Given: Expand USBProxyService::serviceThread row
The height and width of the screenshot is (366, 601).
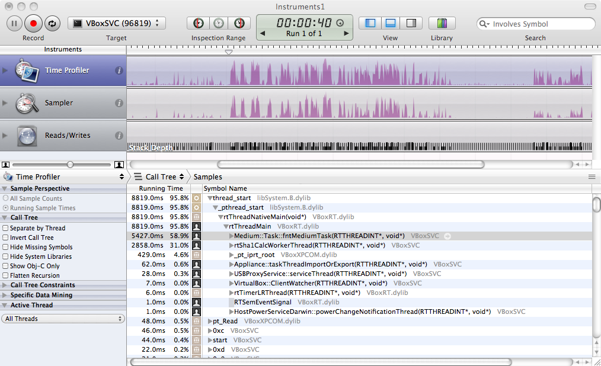Looking at the screenshot, I should 232,274.
